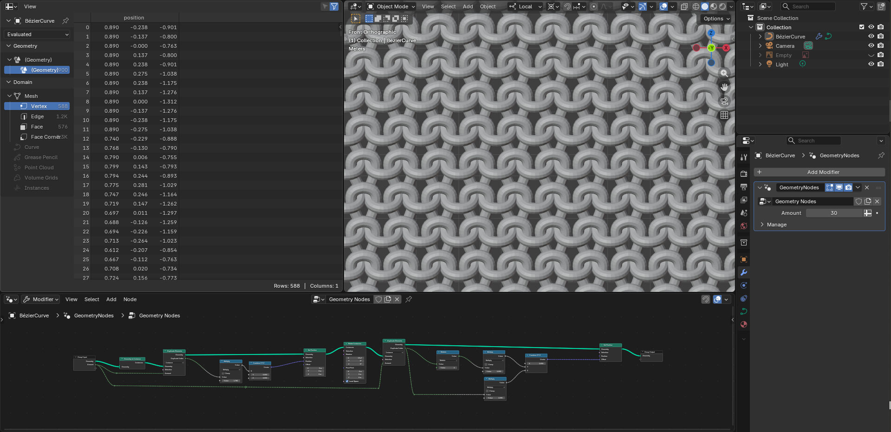
Task: Expand the Manage section in modifier
Action: [x=776, y=225]
